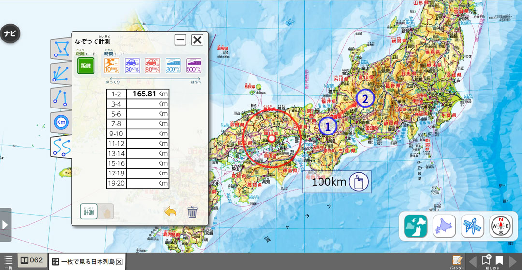Select the radial lines measurement tab
Viewport: 522px width, 270px height.
pyautogui.click(x=61, y=73)
